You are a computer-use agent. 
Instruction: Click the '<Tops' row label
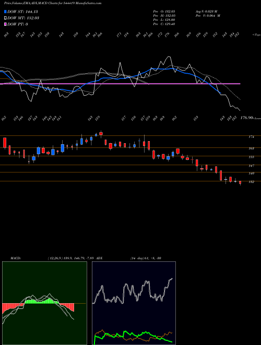coord(256,35)
